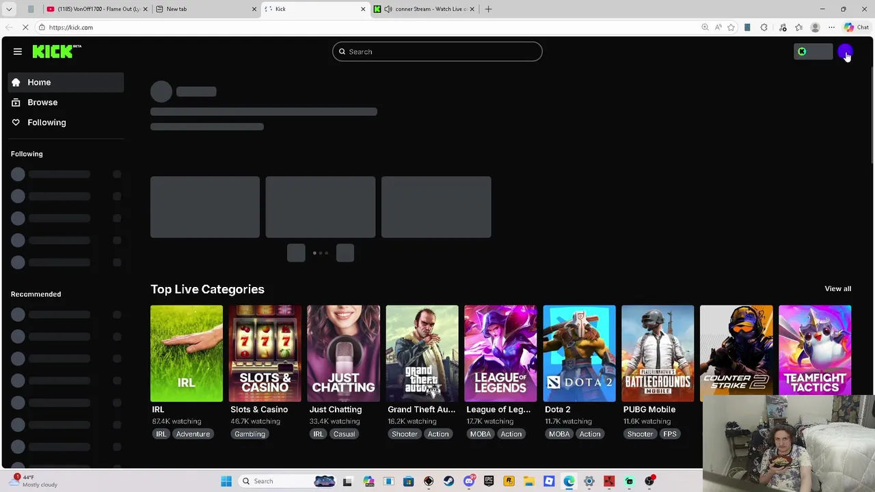Click the Just Chatting title text

point(335,409)
